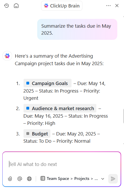
Task: Toggle the globe web search icon
Action: click(x=29, y=179)
